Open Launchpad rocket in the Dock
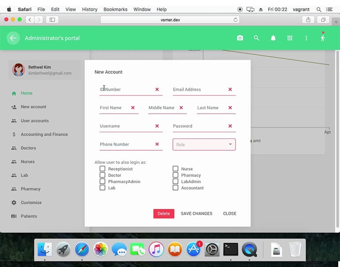The width and height of the screenshot is (340, 267). [x=64, y=249]
